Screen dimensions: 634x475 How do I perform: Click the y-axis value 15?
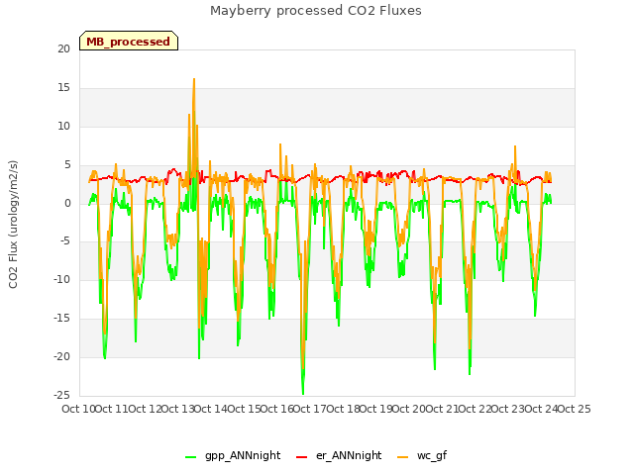(x=63, y=88)
